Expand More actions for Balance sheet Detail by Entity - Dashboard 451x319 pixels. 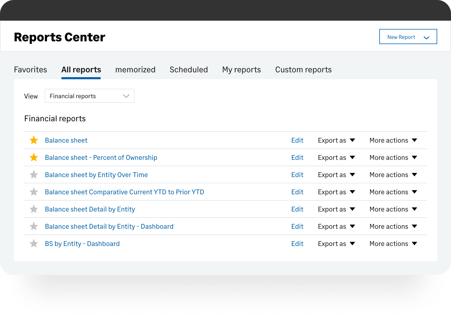coord(393,226)
